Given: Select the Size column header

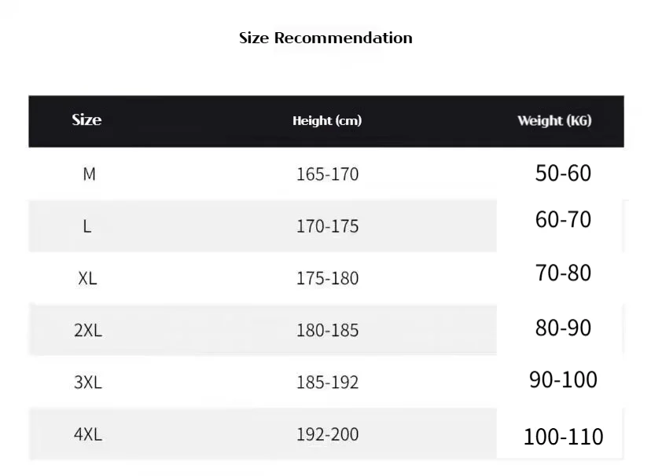Looking at the screenshot, I should tap(86, 119).
